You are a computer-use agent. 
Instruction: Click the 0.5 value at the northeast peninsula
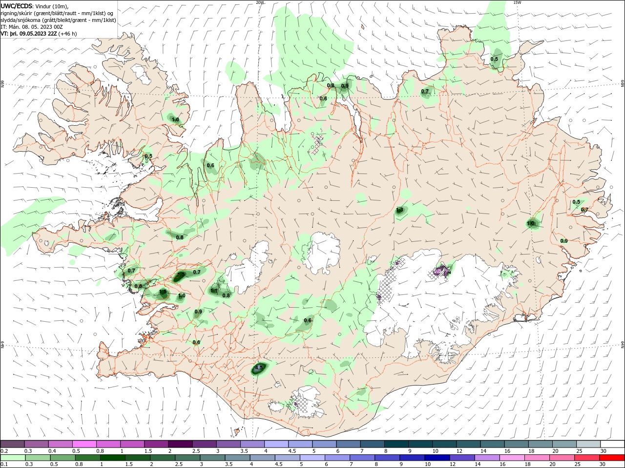tap(494, 59)
